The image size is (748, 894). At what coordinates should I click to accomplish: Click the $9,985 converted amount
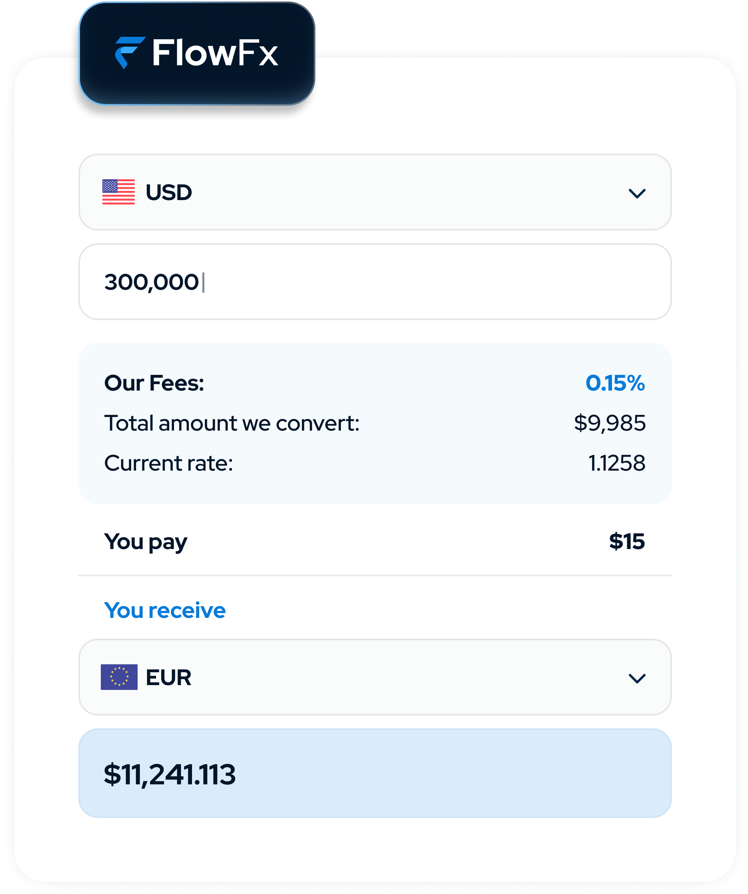tap(609, 423)
